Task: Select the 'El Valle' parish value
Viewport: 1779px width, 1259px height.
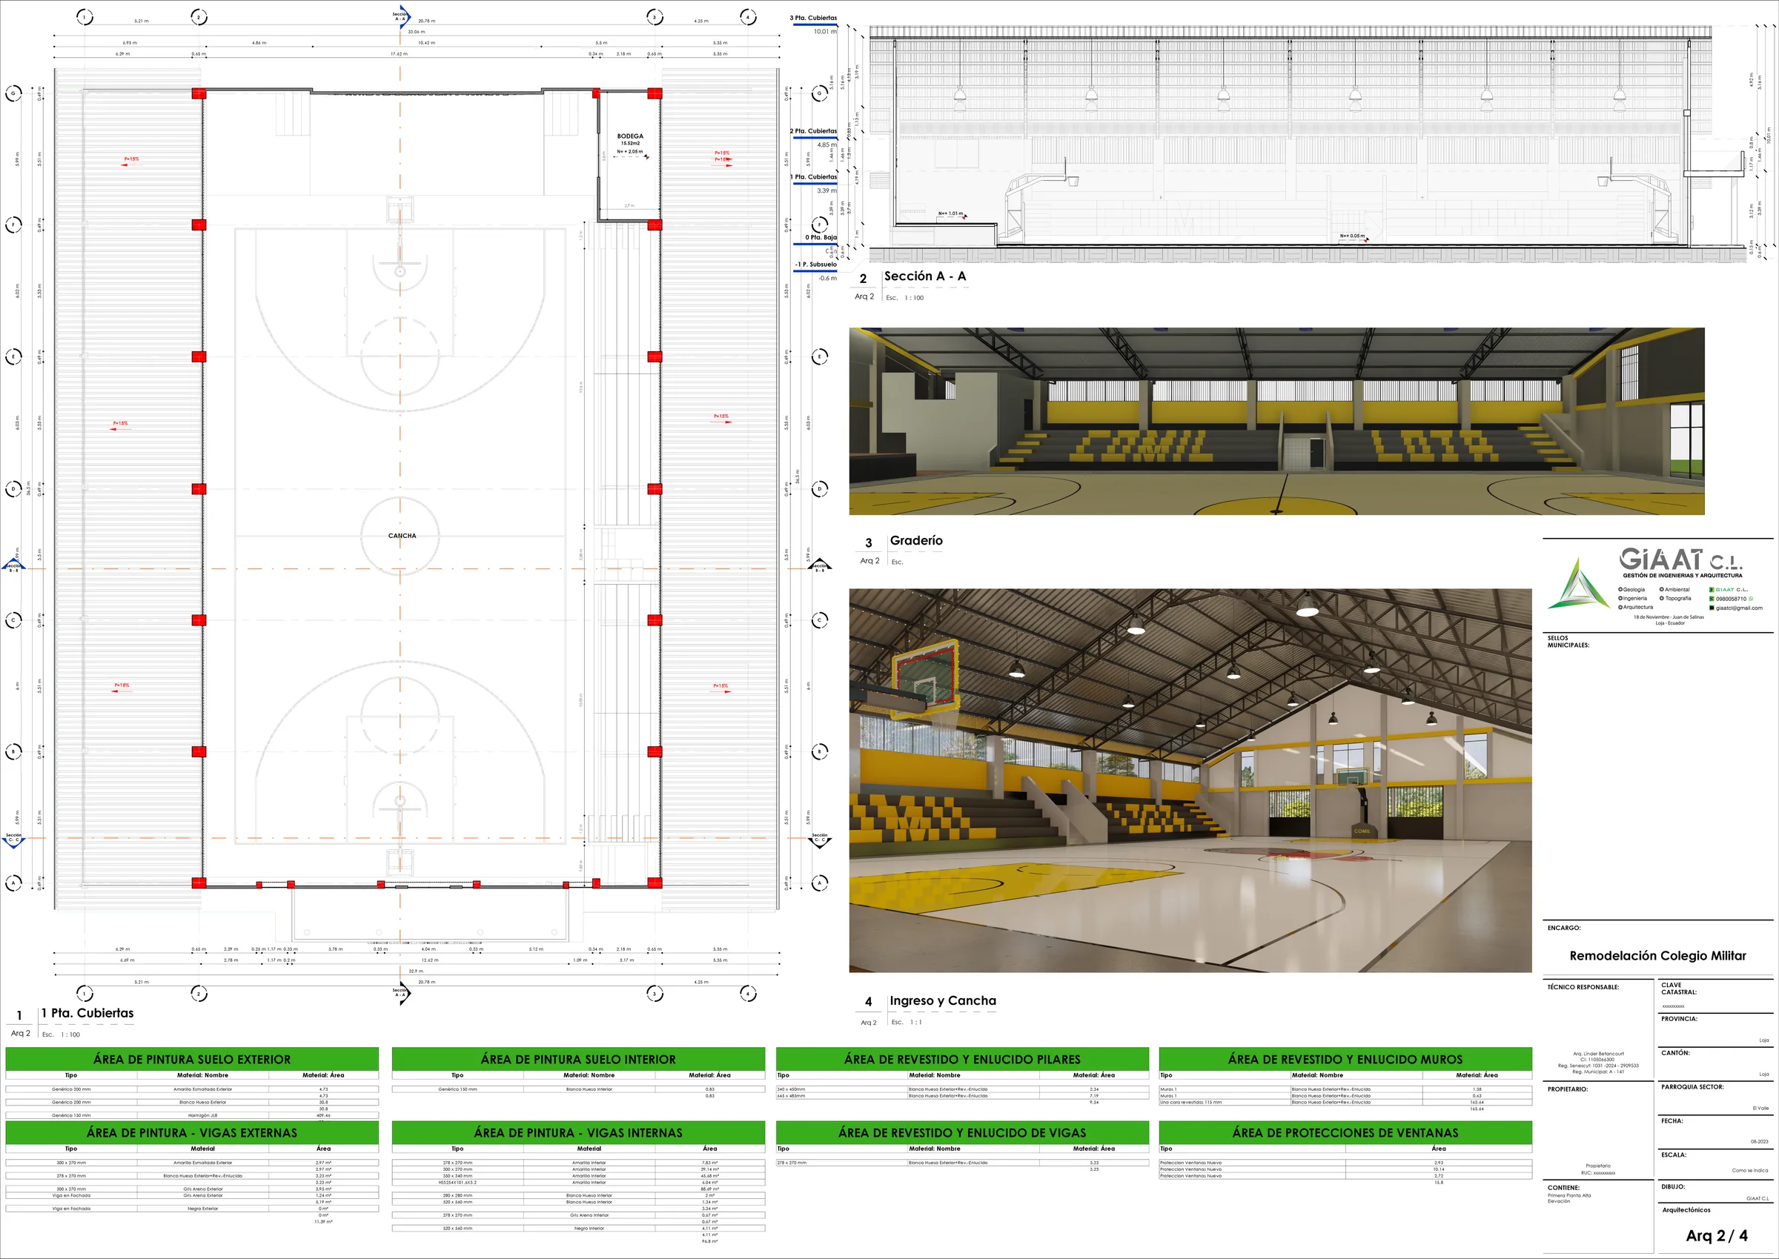Action: (1760, 1108)
